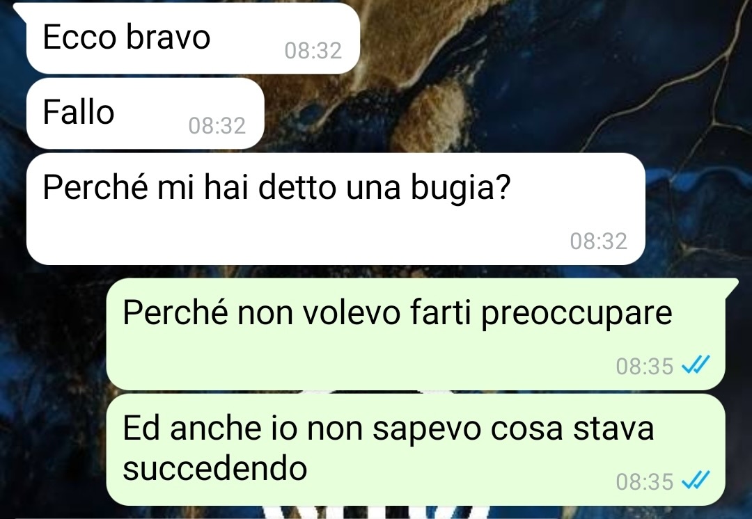Click the word "Perché" in the white bubble
Image resolution: width=752 pixels, height=519 pixels.
[95, 186]
